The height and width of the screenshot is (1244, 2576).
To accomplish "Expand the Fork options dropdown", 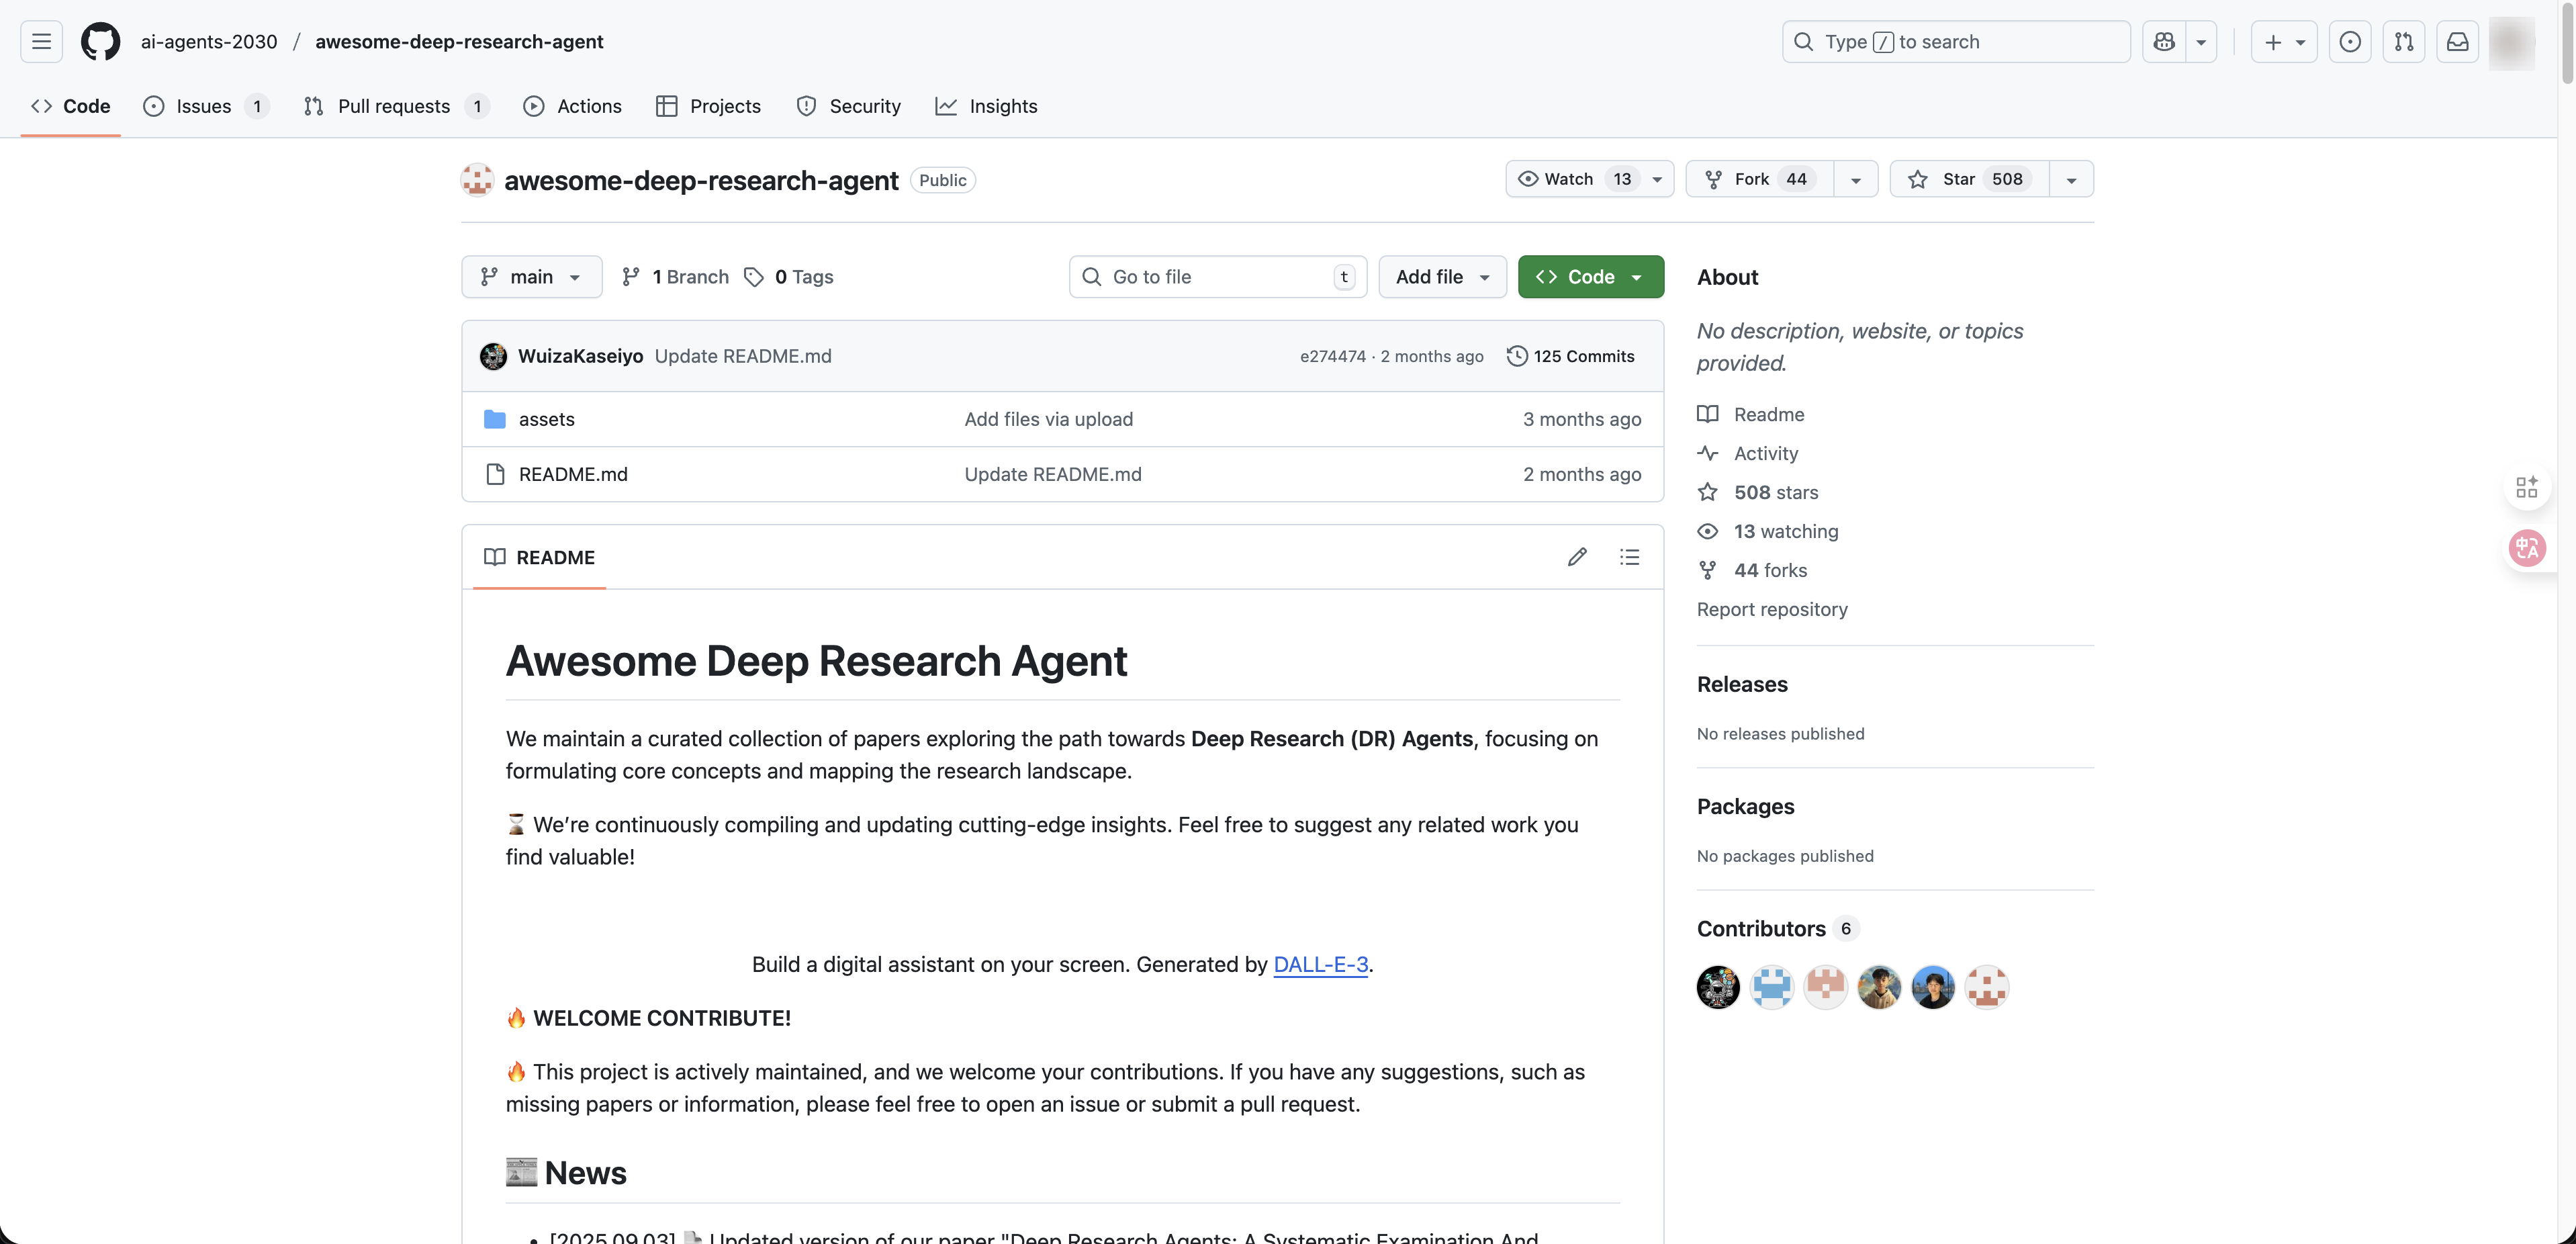I will coord(1856,179).
